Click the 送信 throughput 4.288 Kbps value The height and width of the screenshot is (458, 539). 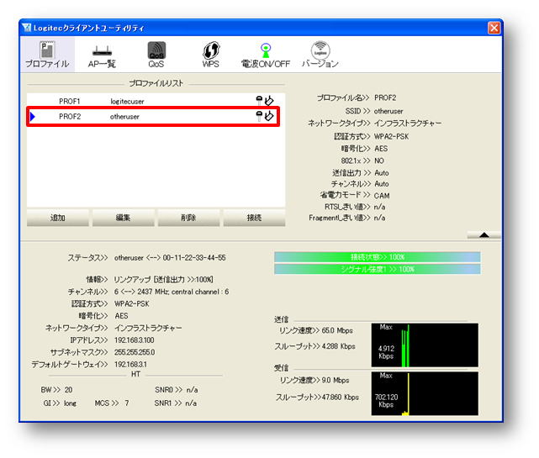click(x=339, y=346)
